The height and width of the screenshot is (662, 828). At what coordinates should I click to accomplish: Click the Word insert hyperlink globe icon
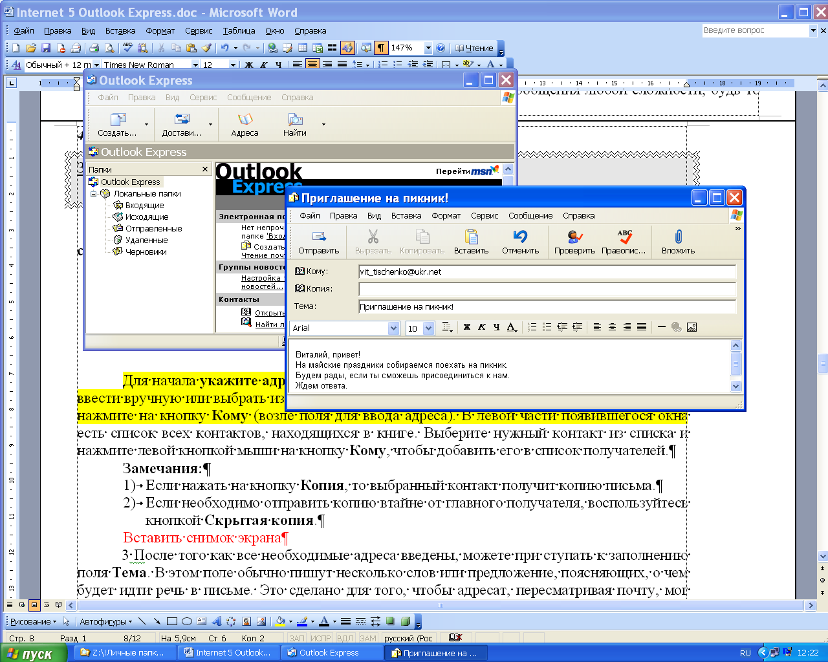click(272, 48)
